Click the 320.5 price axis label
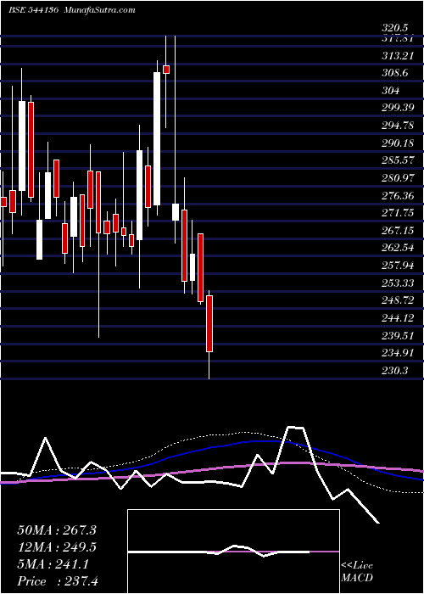424x594 pixels. [395, 28]
